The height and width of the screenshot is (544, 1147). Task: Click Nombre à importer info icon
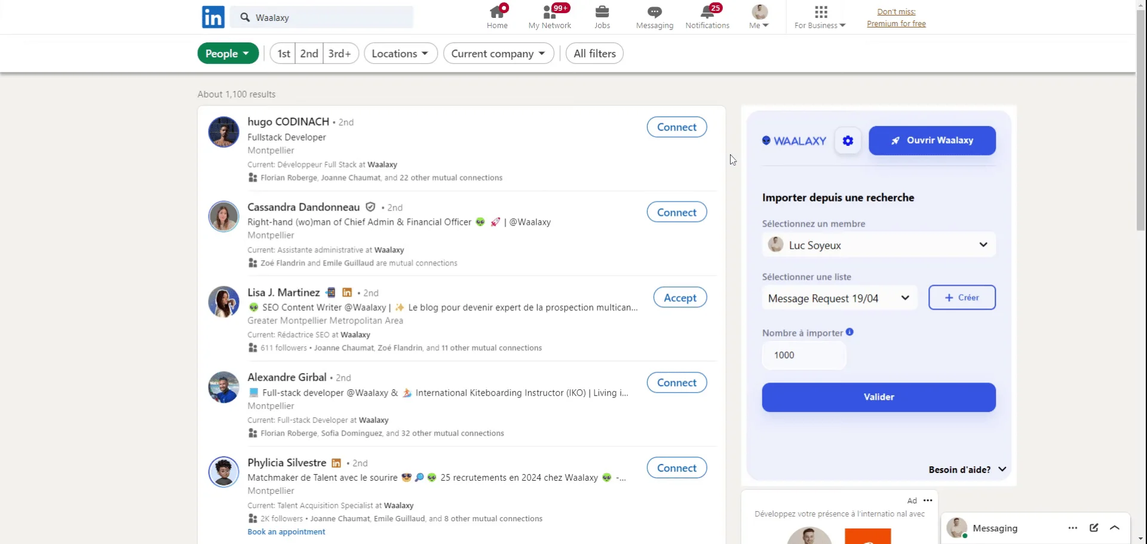coord(849,332)
